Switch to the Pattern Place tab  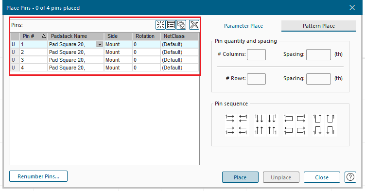pos(319,26)
